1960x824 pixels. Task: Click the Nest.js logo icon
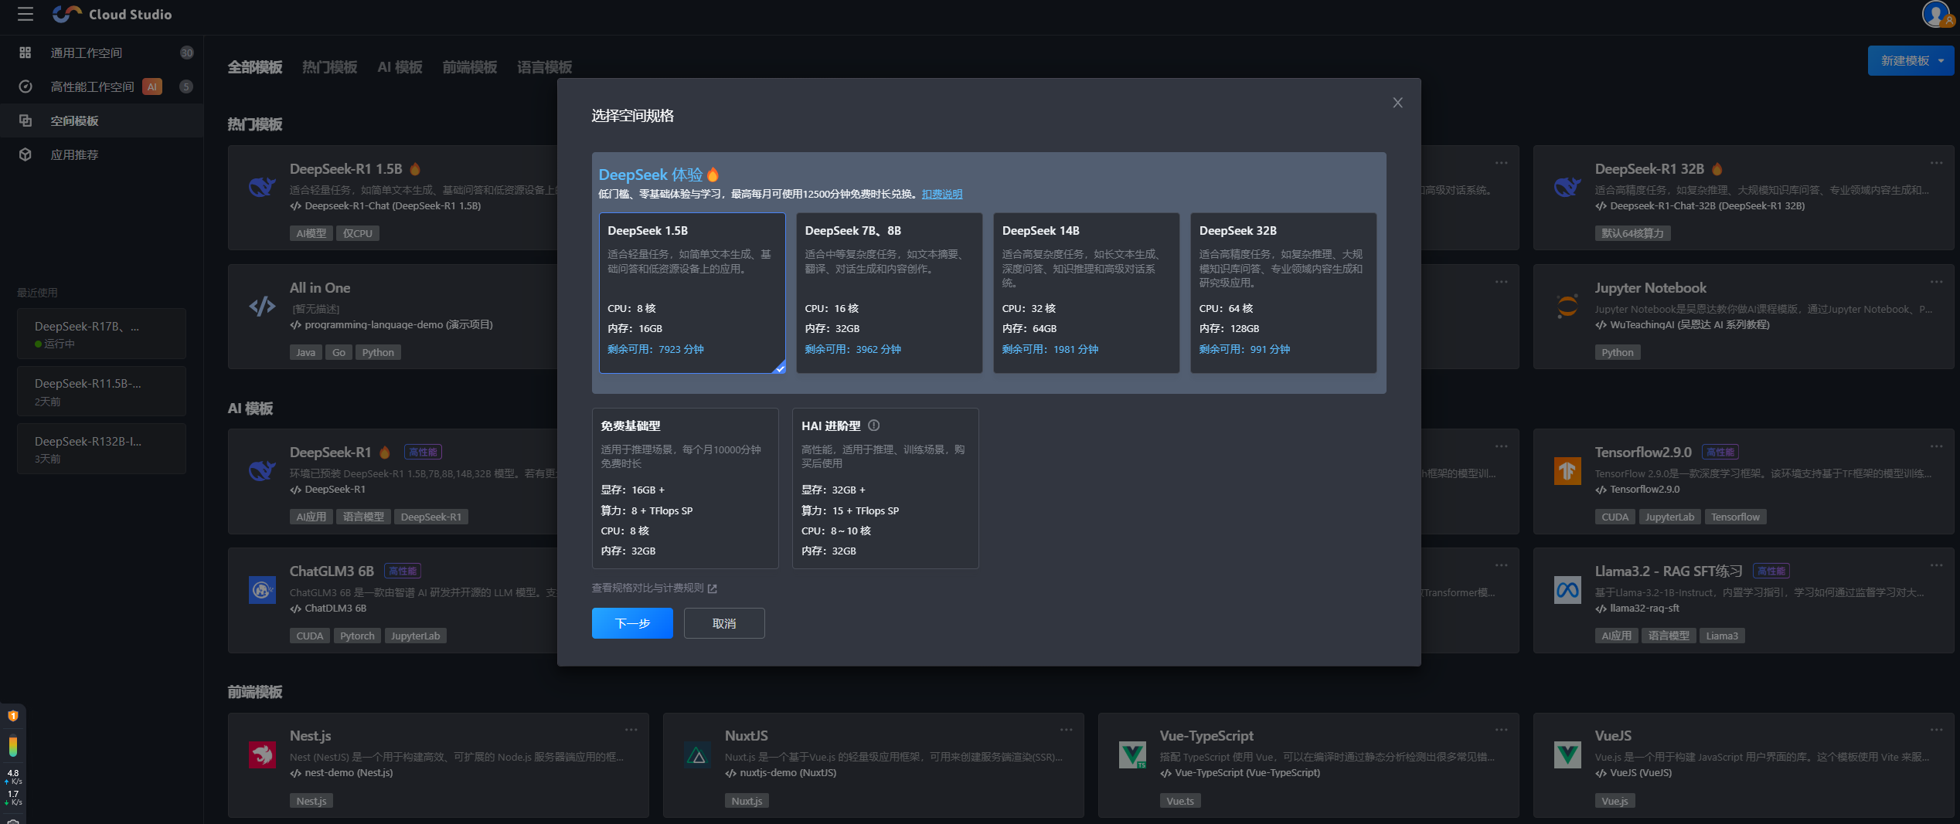click(262, 754)
